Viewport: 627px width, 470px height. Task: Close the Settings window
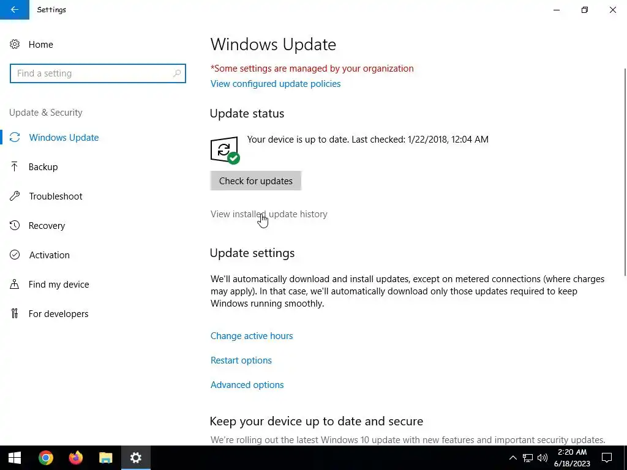[x=612, y=10]
